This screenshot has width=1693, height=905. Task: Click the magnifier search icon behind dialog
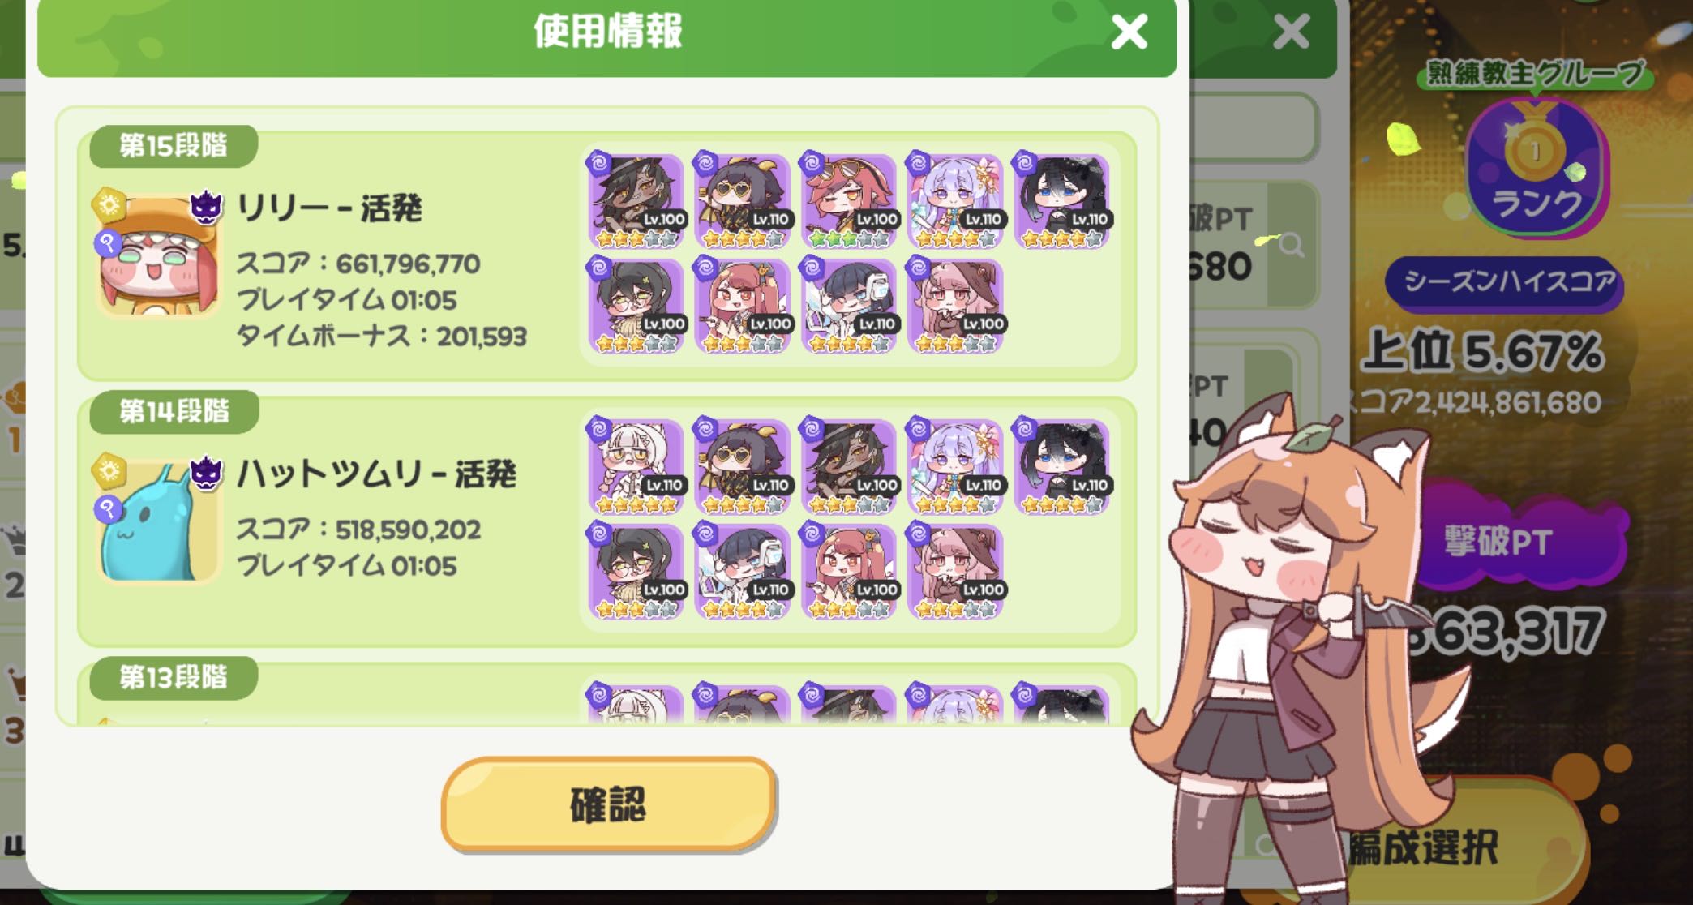click(x=1289, y=244)
